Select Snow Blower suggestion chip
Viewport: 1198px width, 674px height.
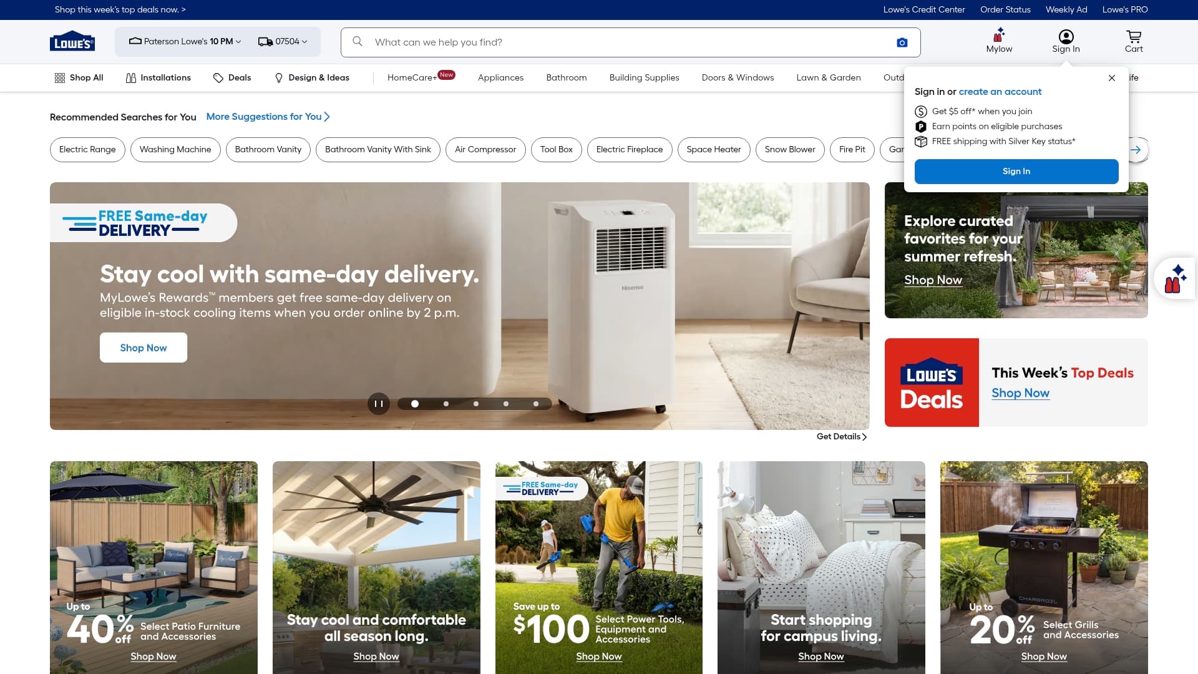point(789,150)
